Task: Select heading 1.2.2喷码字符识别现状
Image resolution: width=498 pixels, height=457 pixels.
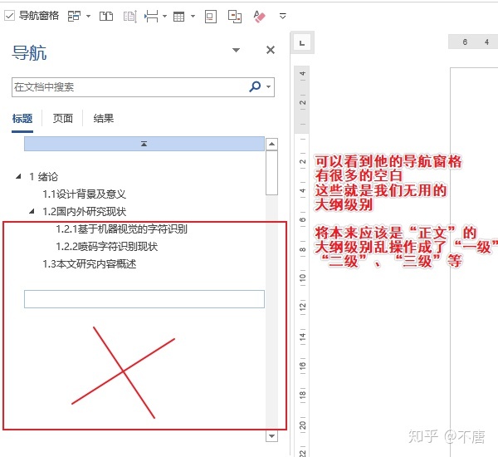Action: [x=107, y=247]
